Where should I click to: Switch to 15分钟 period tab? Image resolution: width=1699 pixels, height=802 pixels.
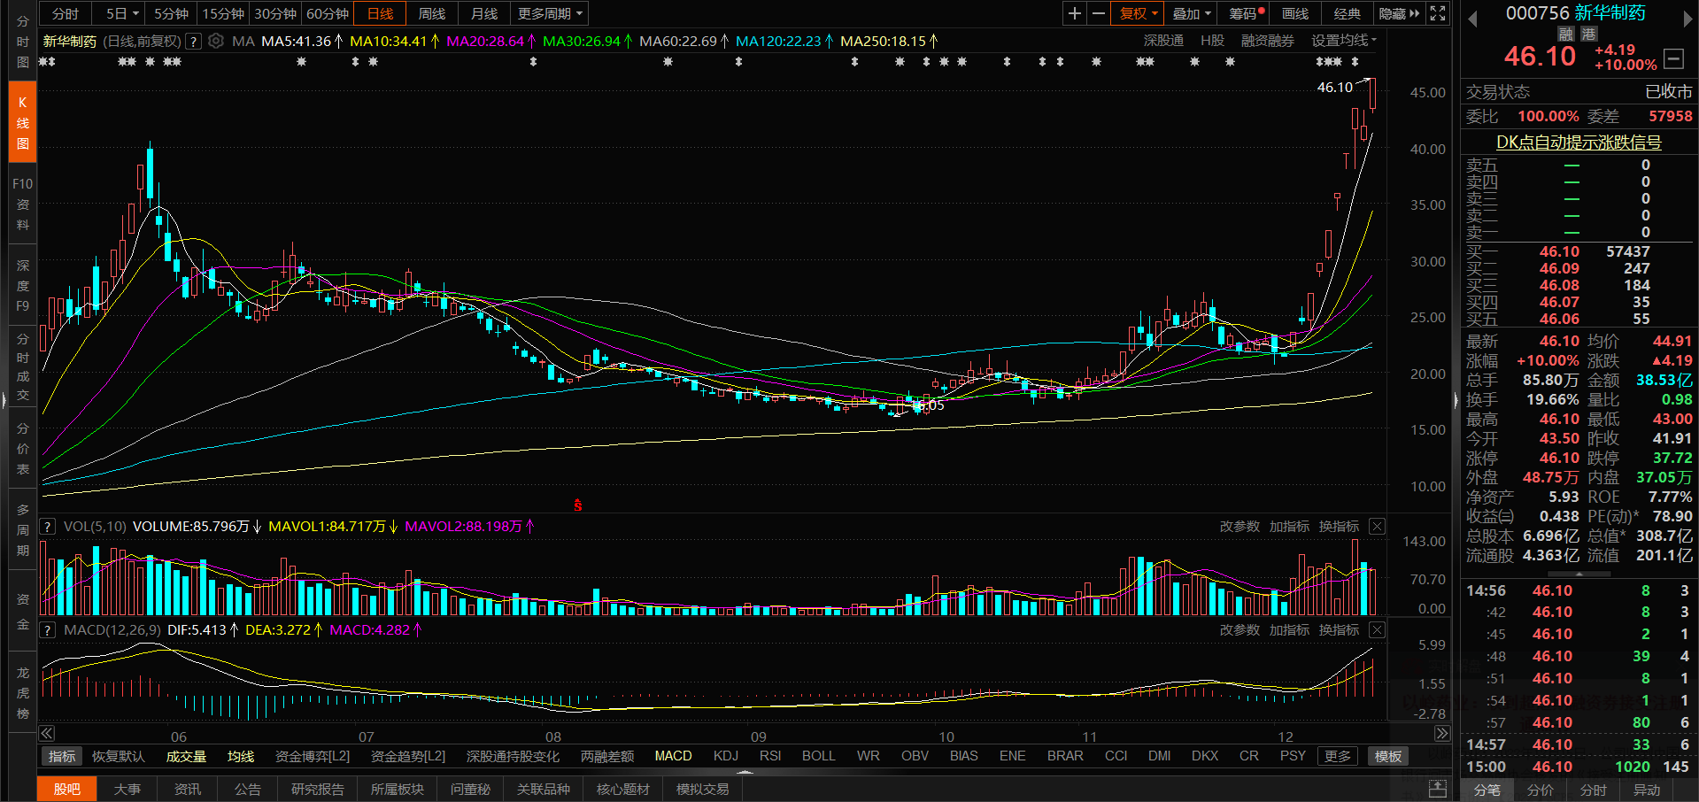point(223,13)
